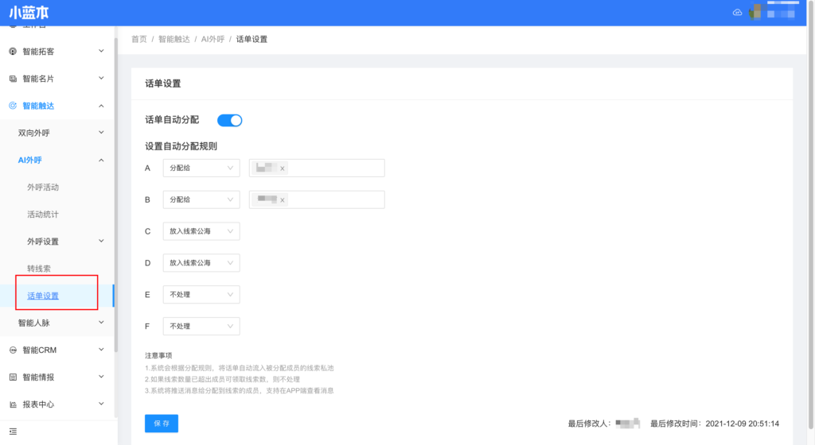Image resolution: width=815 pixels, height=445 pixels.
Task: Open the rule A 分配给 dropdown
Action: point(201,168)
